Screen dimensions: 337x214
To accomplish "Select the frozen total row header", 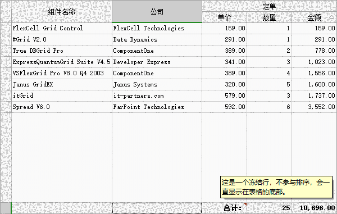I will pyautogui.click(x=6, y=208).
